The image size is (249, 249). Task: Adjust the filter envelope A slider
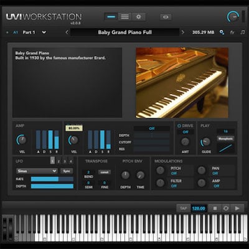click(90, 139)
